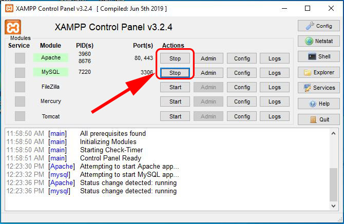The height and width of the screenshot is (224, 344).
Task: Click the XAMPP logo icon in title bar
Action: pyautogui.click(x=9, y=9)
